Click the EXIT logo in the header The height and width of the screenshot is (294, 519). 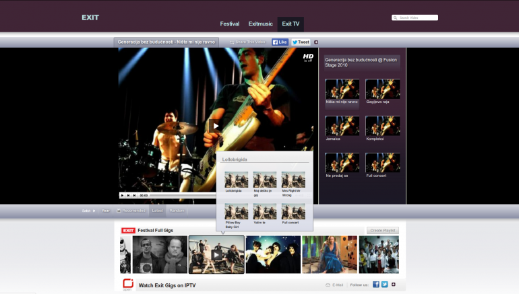tap(90, 17)
